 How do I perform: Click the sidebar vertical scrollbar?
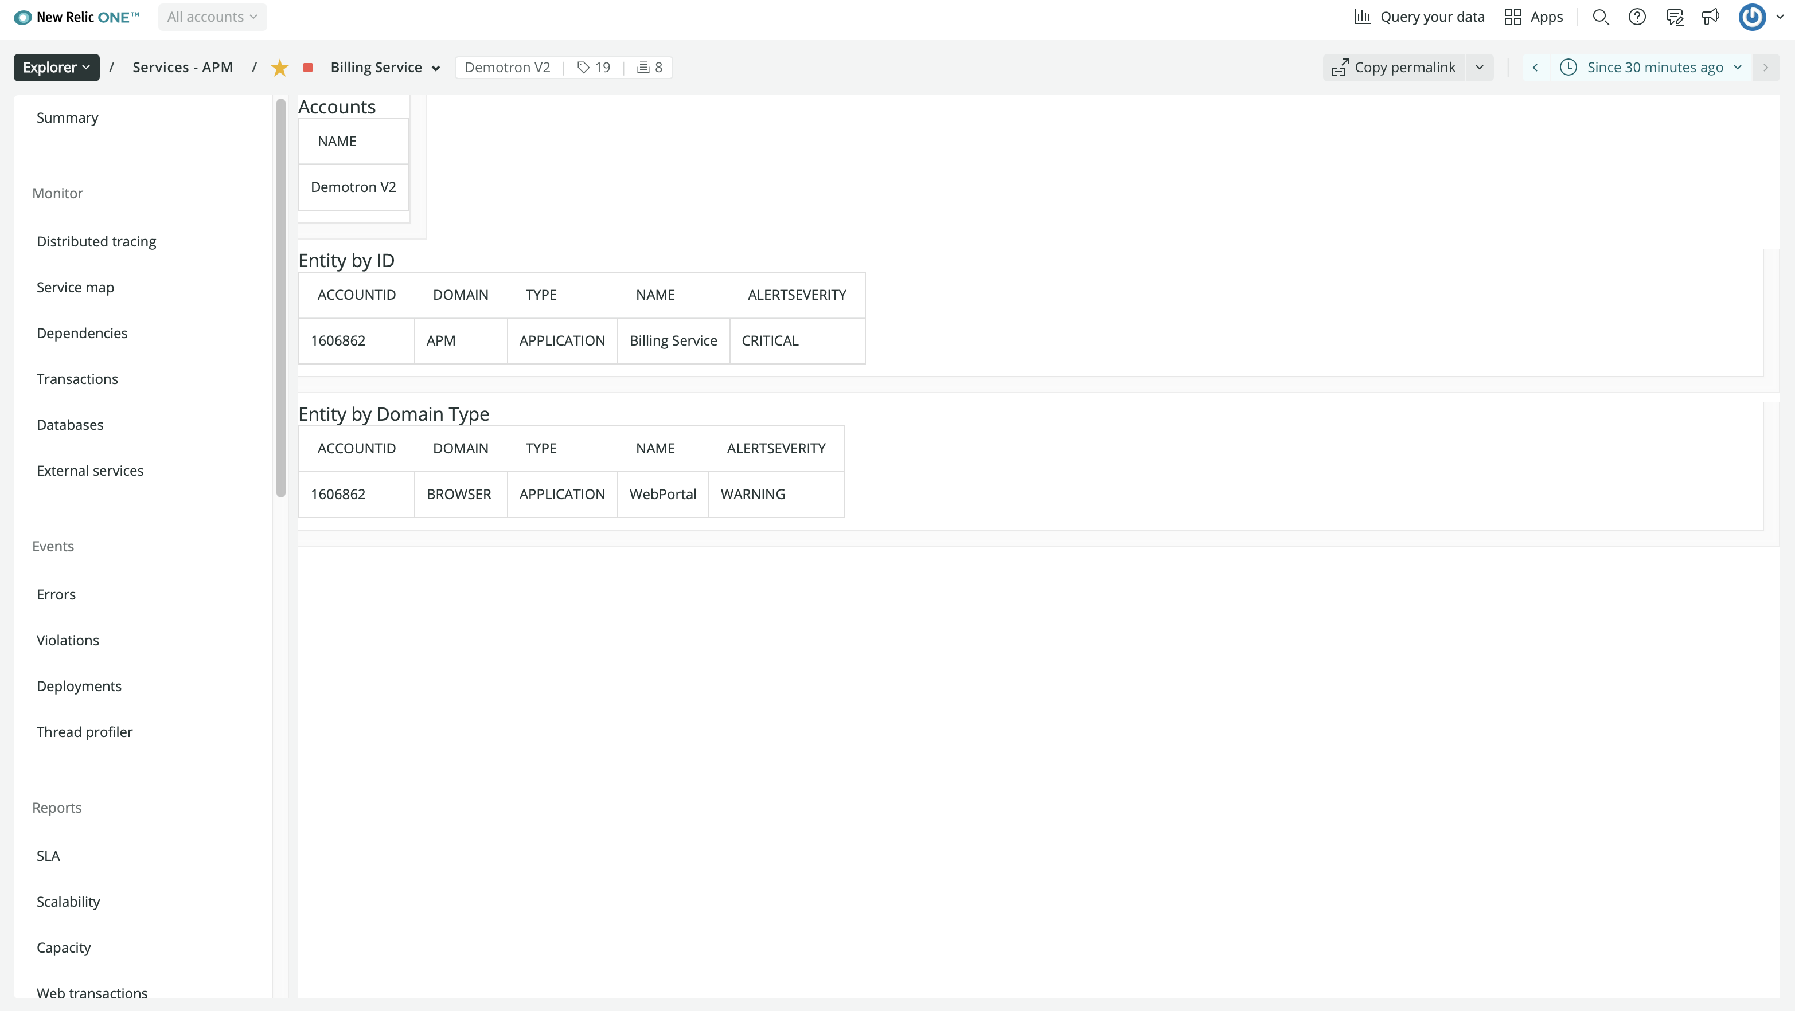(x=281, y=299)
